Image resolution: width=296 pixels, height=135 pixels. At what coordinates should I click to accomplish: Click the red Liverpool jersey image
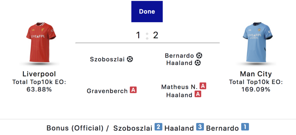tap(39, 43)
